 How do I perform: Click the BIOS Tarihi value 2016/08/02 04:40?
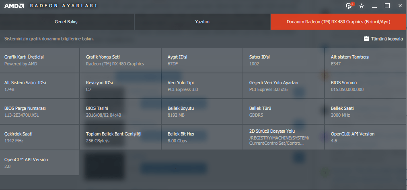104,115
